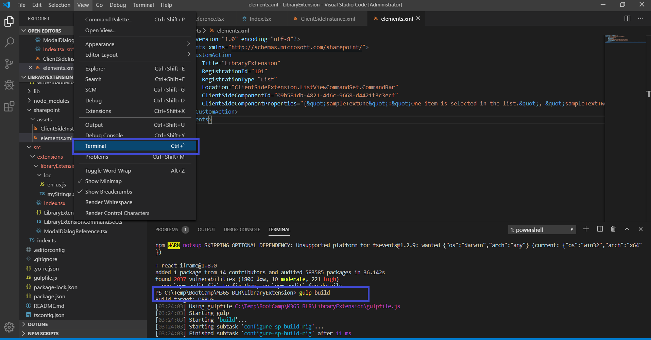The image size is (651, 340).
Task: Kill terminal with trash icon
Action: [613, 229]
